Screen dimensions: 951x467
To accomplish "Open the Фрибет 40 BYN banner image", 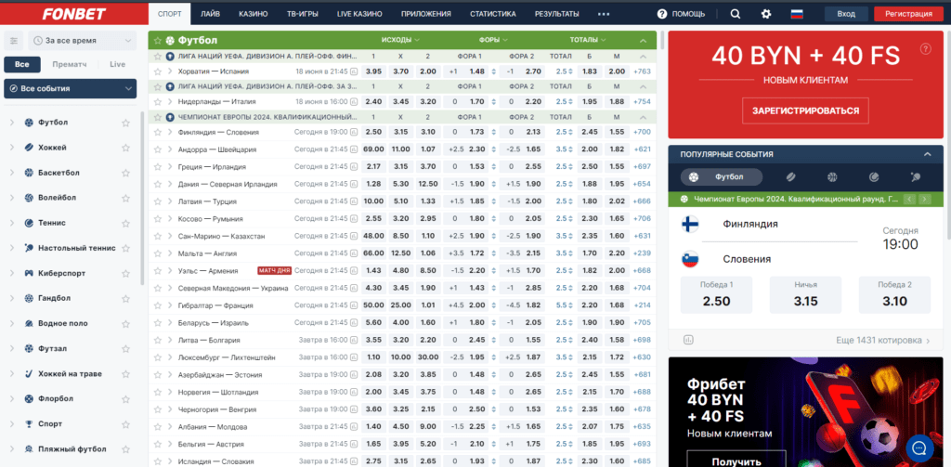I will tap(806, 412).
